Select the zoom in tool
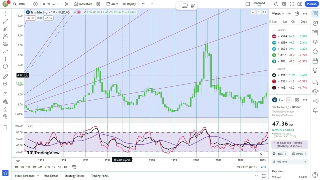The width and height of the screenshot is (320, 180). click(5, 84)
